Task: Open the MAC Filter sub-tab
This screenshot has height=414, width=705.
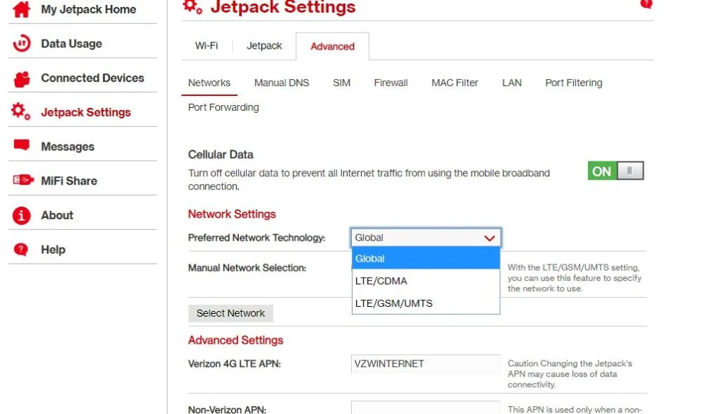Action: [455, 83]
